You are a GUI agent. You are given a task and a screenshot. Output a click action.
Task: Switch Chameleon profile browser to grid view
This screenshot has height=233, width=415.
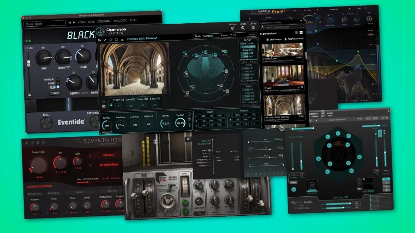point(301,32)
